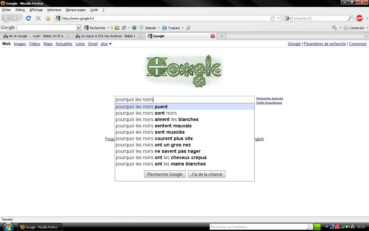Go to the Home page icon
The width and height of the screenshot is (369, 231).
48,18
